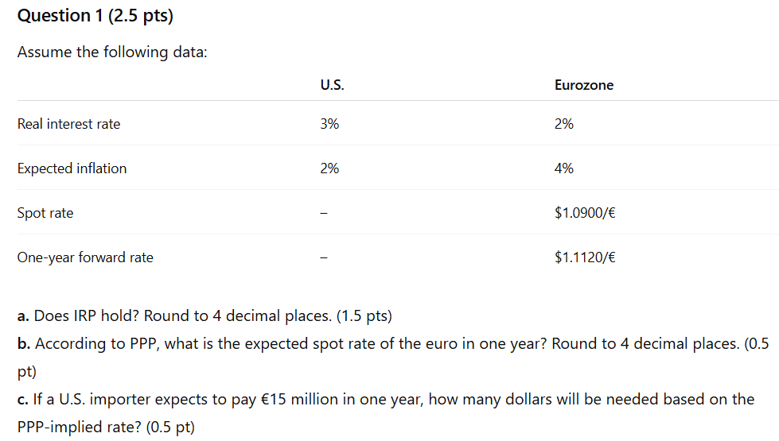Screen dimensions: 779x441
Task: Select the Spot rate row label
Action: pyautogui.click(x=45, y=213)
